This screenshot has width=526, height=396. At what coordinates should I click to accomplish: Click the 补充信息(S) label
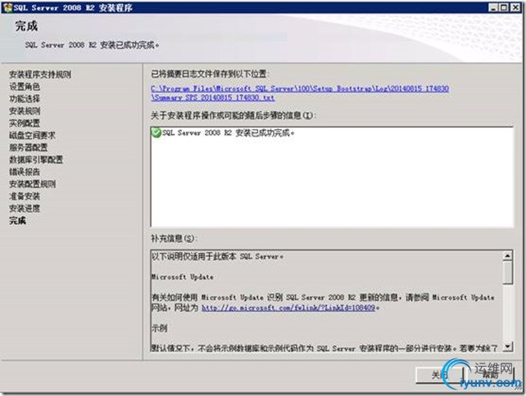173,238
